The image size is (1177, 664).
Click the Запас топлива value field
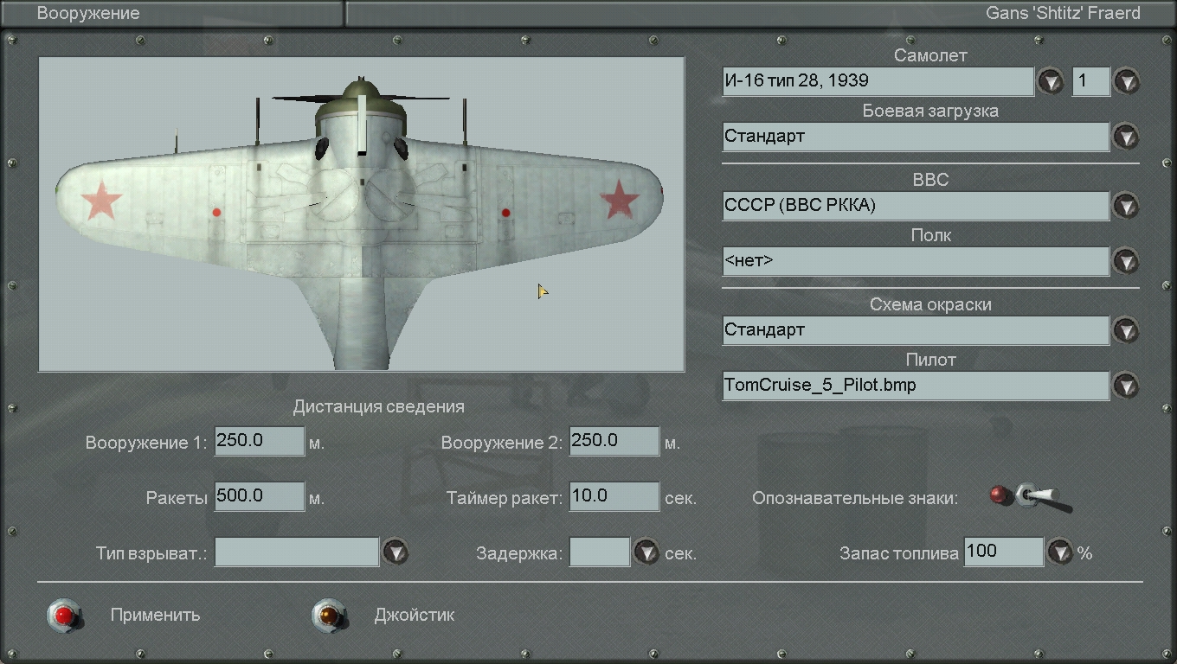(x=1004, y=552)
